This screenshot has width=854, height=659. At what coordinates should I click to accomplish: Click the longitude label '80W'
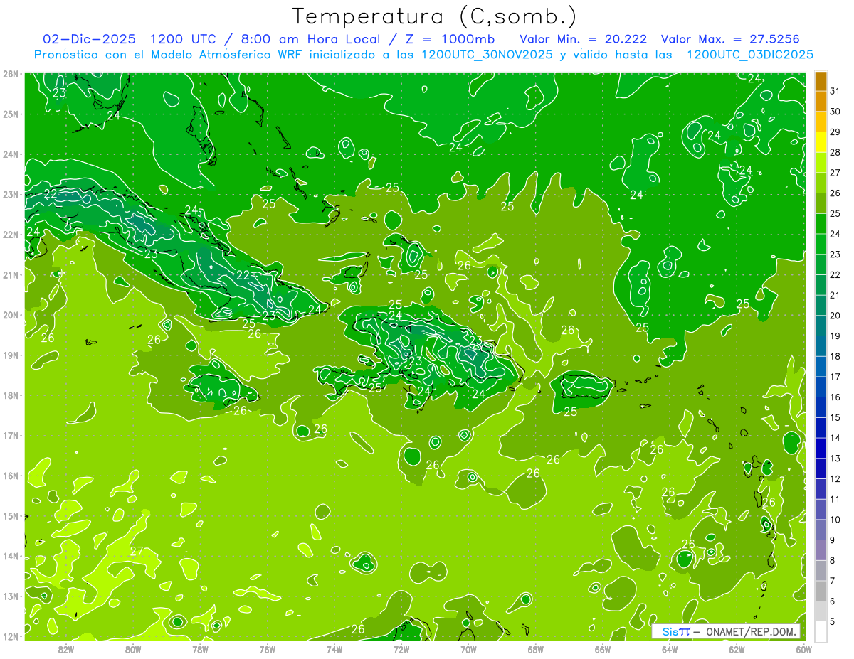point(133,648)
